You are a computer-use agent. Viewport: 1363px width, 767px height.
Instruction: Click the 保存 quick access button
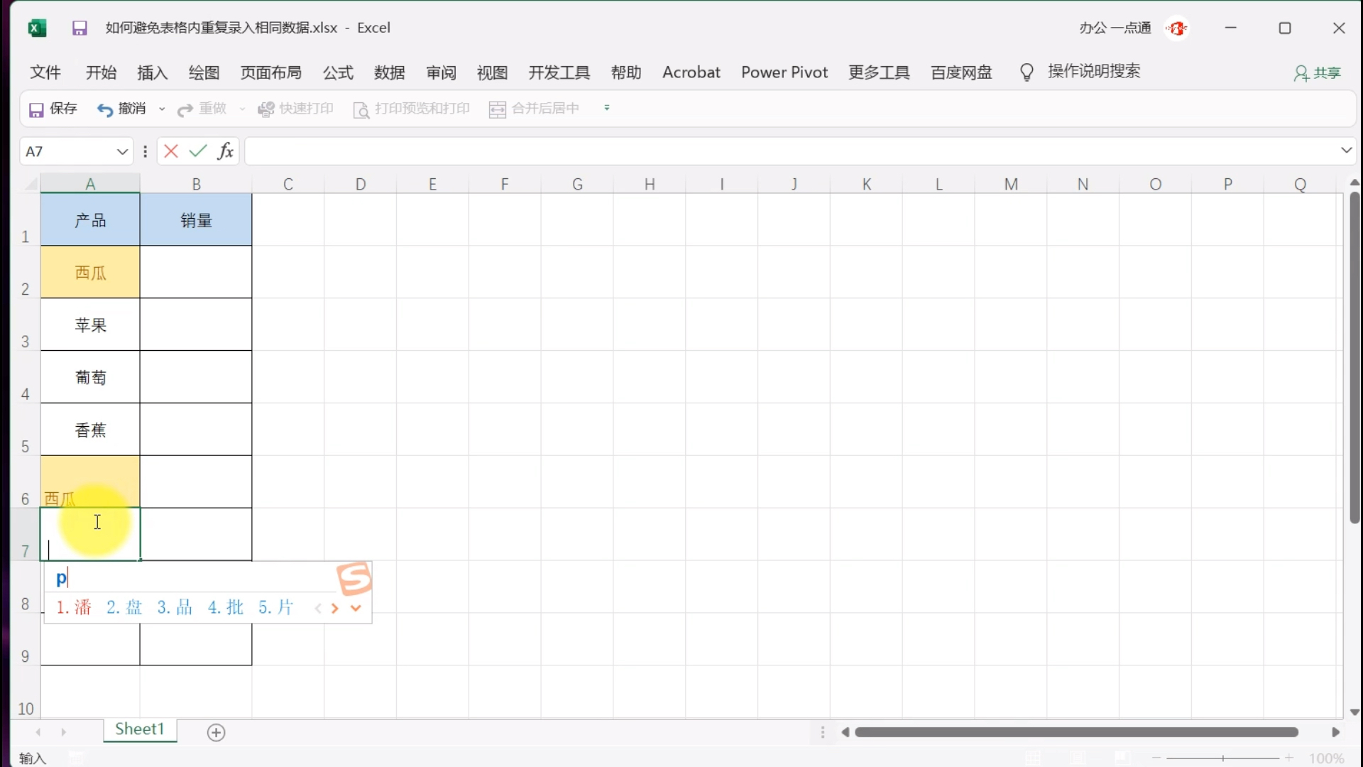[53, 109]
